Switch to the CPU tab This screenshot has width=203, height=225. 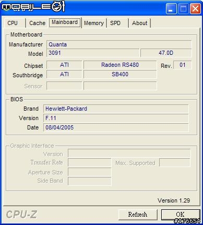pos(15,23)
